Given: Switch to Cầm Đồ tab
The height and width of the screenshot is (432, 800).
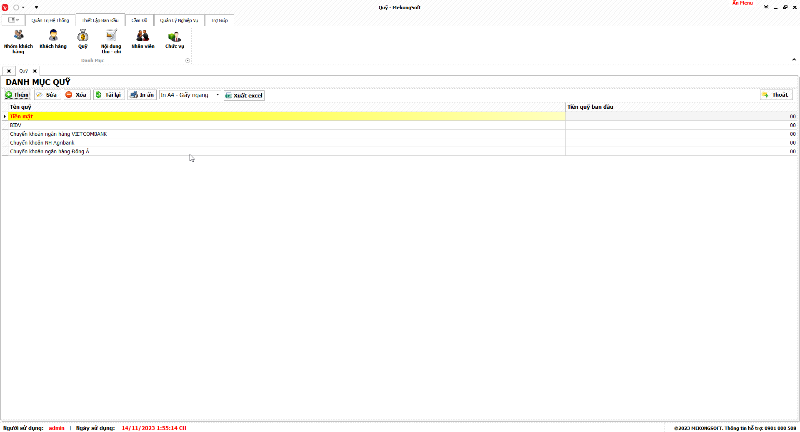Looking at the screenshot, I should 139,20.
